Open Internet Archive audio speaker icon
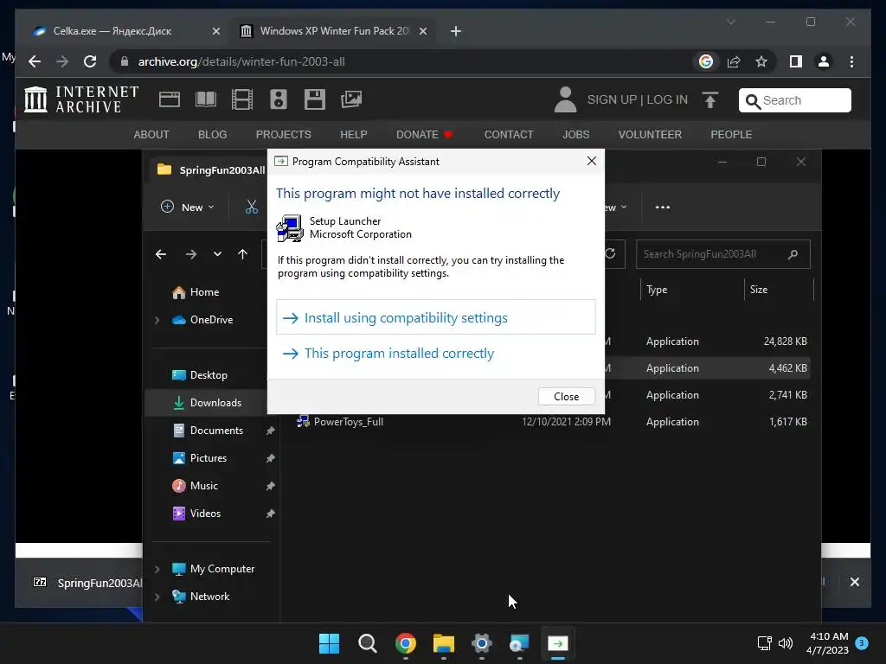The image size is (886, 664). click(x=278, y=99)
